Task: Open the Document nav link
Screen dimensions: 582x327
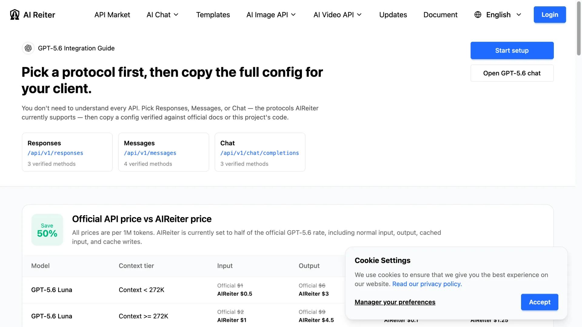Action: point(440,15)
